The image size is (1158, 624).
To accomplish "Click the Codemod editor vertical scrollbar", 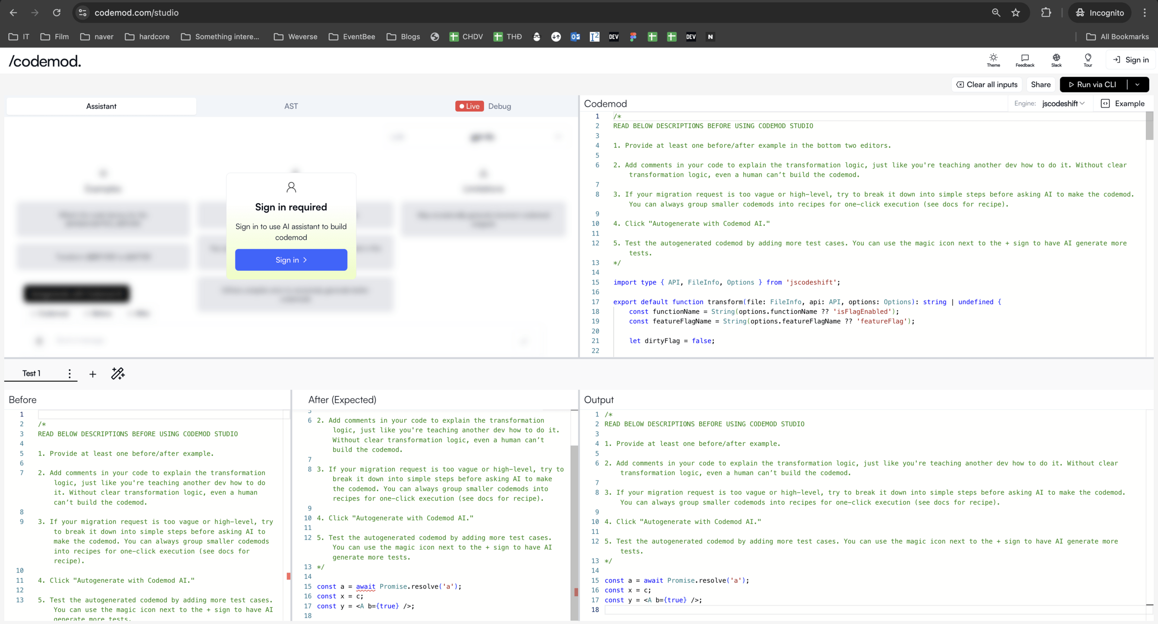I will 1149,126.
